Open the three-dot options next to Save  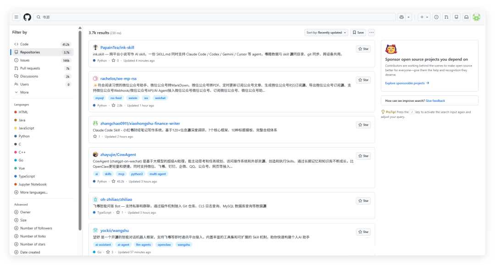(372, 33)
